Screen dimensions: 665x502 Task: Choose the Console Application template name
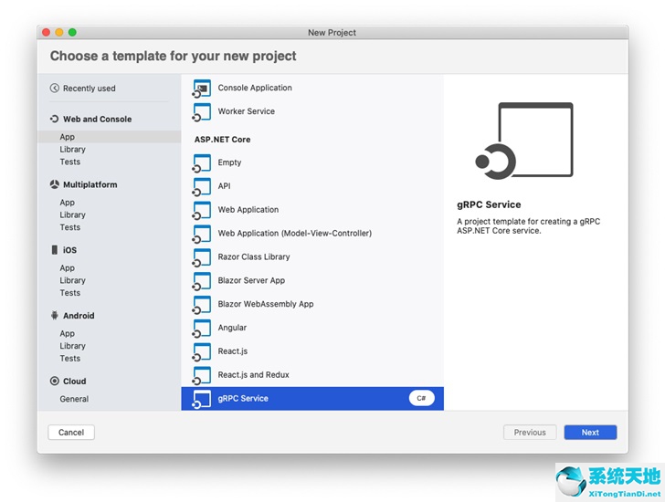click(255, 88)
